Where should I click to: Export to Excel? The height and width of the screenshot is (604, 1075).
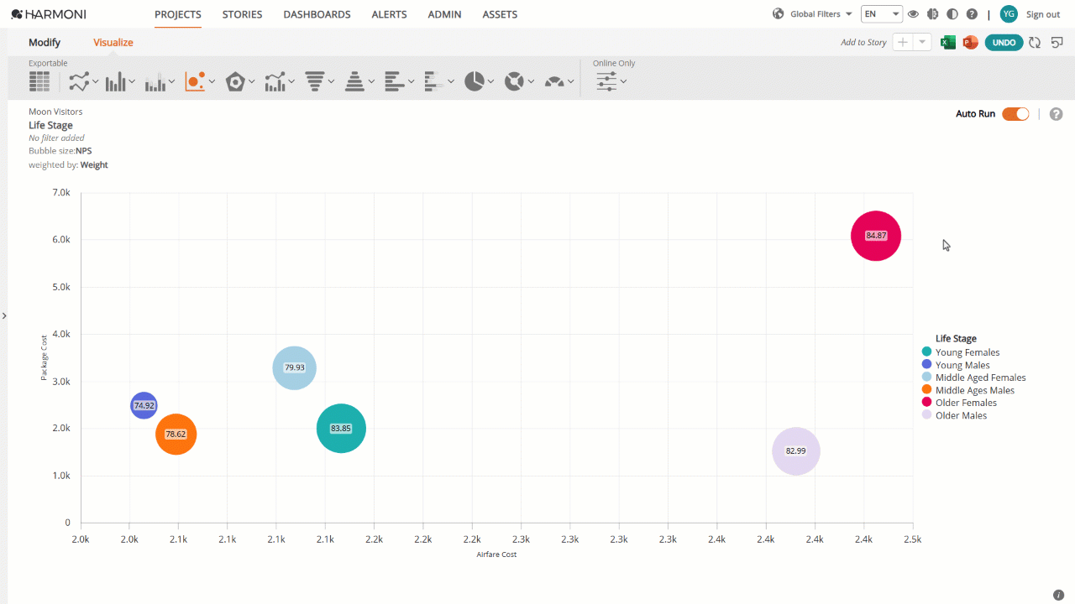(948, 42)
